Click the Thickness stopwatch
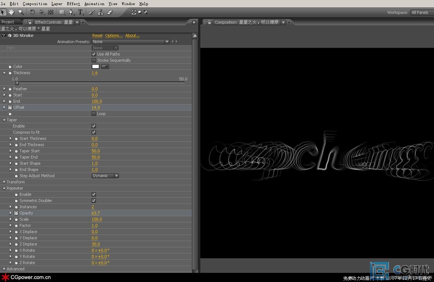 [x=10, y=73]
